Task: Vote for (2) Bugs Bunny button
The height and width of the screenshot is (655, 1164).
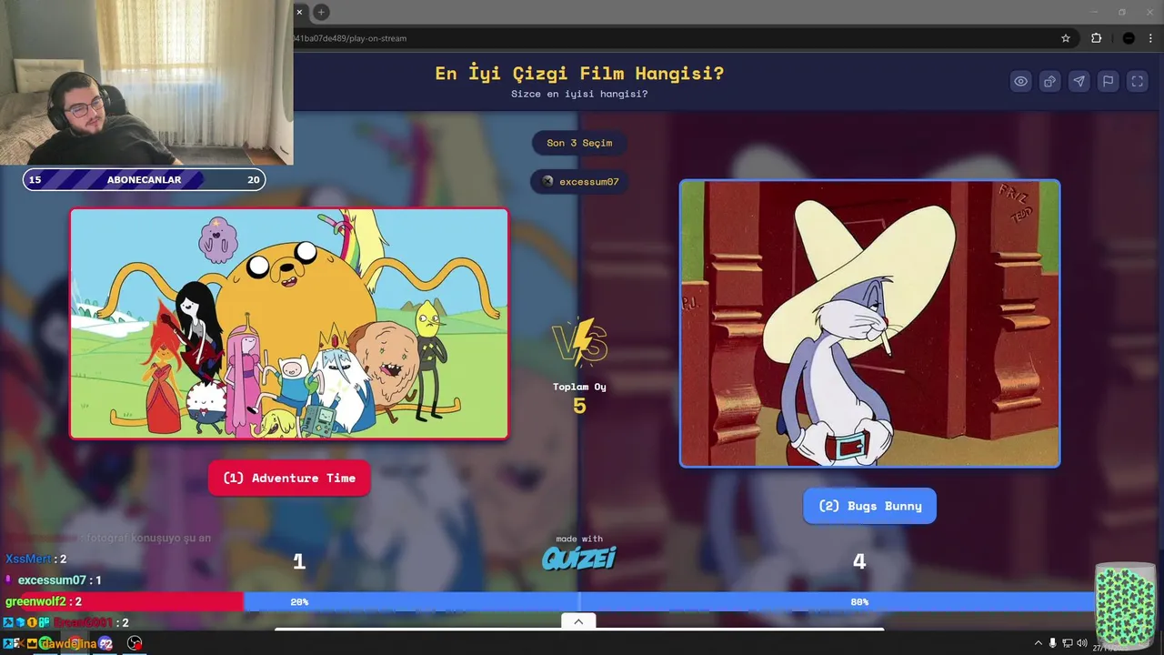Action: click(869, 506)
